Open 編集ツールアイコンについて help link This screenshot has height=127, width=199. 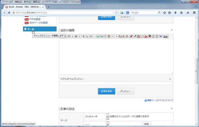click(160, 100)
